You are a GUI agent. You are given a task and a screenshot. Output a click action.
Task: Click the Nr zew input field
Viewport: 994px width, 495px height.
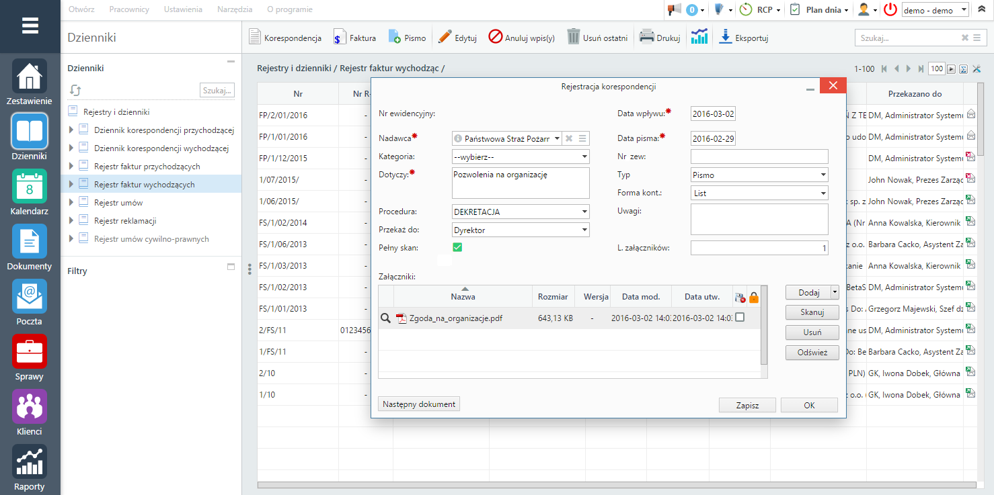(759, 156)
